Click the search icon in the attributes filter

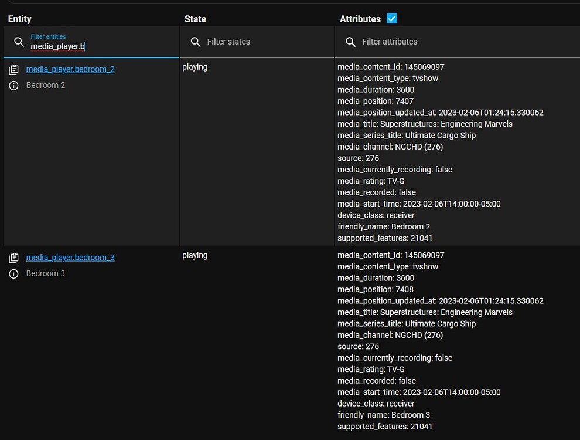click(350, 42)
